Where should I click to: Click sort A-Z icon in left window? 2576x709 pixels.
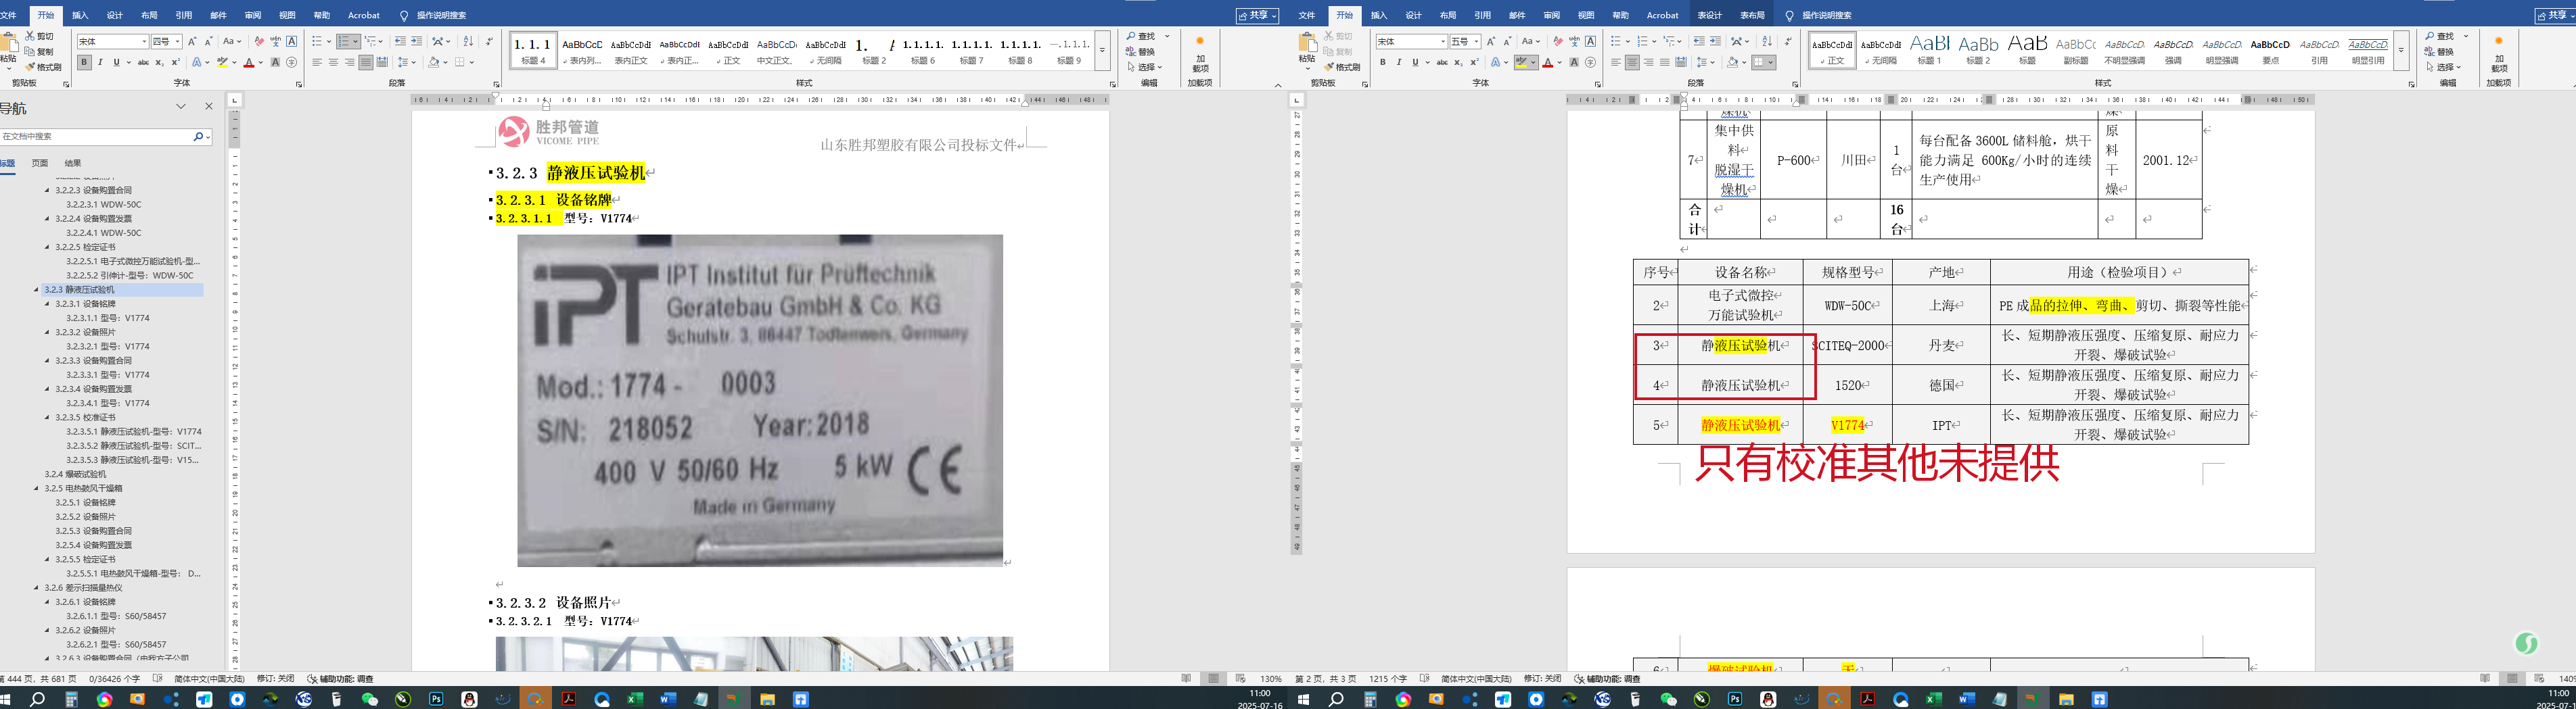pos(468,42)
